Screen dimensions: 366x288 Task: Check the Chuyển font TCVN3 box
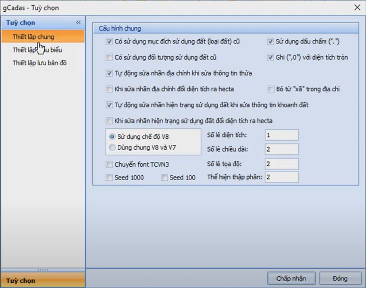click(x=109, y=164)
